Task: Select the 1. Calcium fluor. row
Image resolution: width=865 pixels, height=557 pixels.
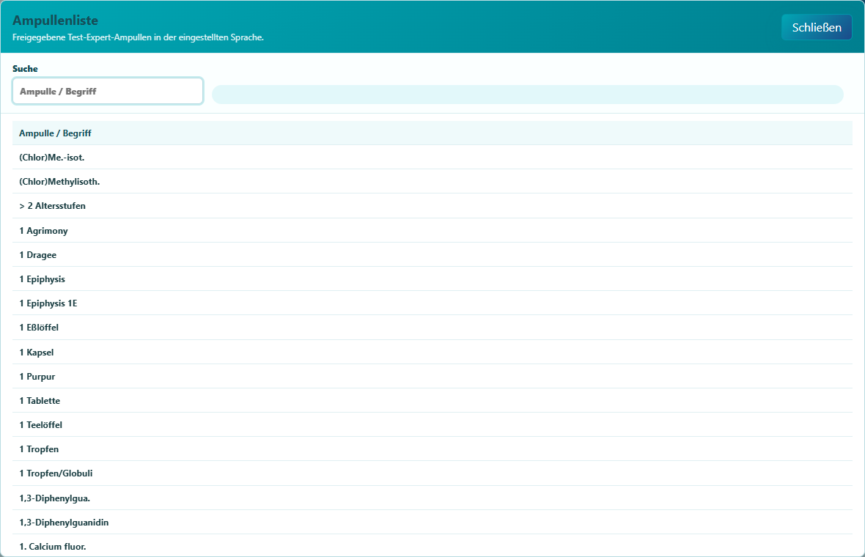Action: [x=432, y=547]
